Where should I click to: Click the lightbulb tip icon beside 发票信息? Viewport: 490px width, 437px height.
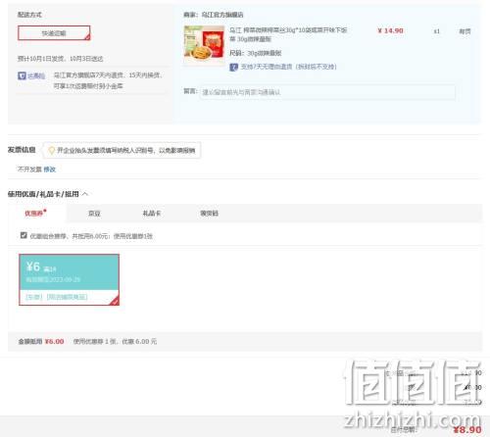coord(51,150)
